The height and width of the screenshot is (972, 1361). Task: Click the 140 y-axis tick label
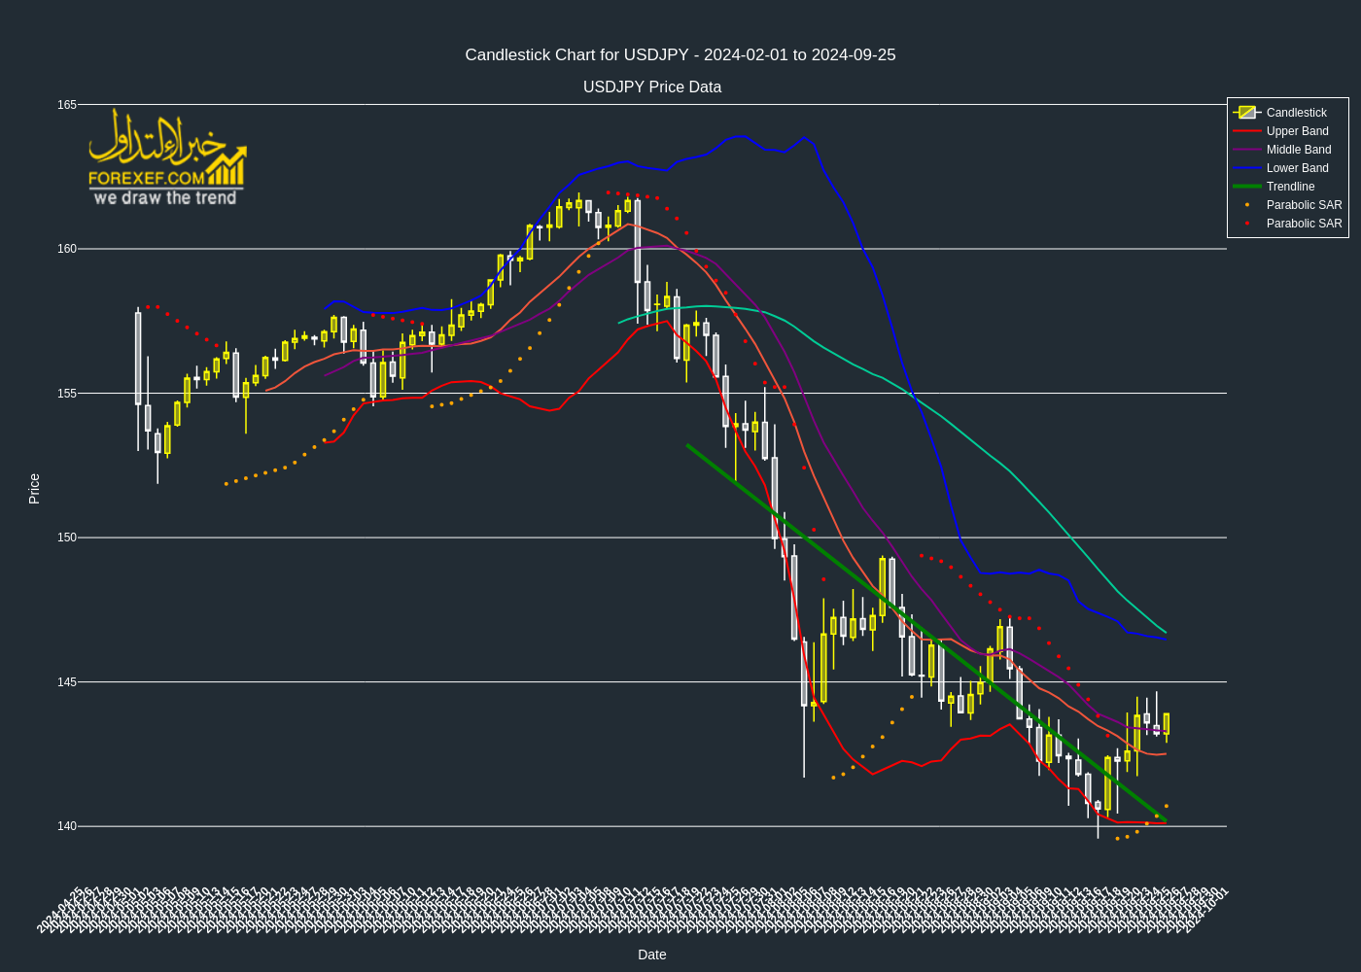click(x=66, y=826)
